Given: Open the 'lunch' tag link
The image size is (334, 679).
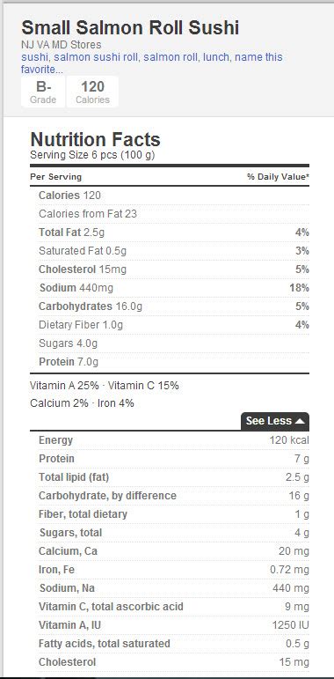Looking at the screenshot, I should 216,57.
